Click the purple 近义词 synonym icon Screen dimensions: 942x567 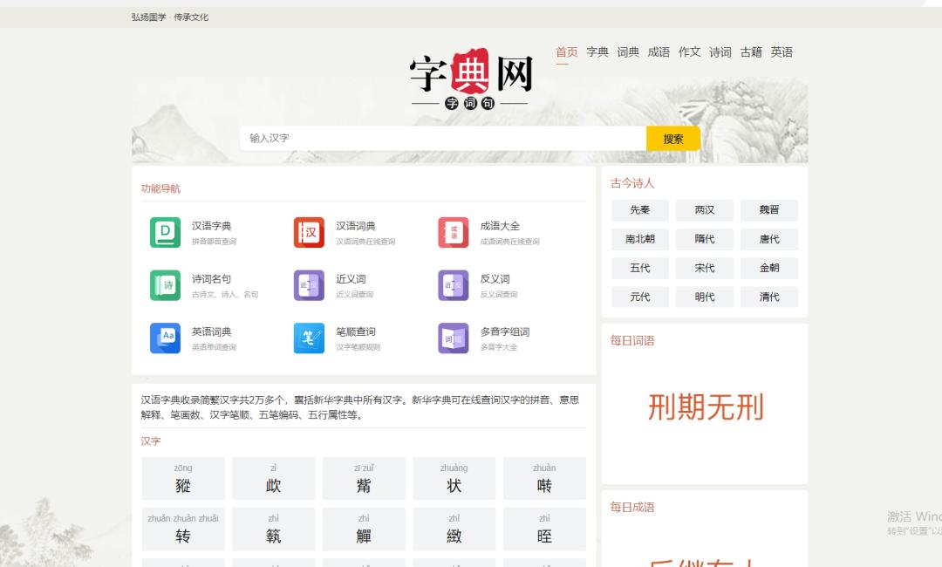point(309,285)
